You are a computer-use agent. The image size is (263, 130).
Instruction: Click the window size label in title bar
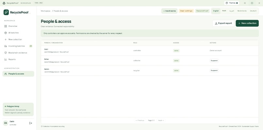39,3
